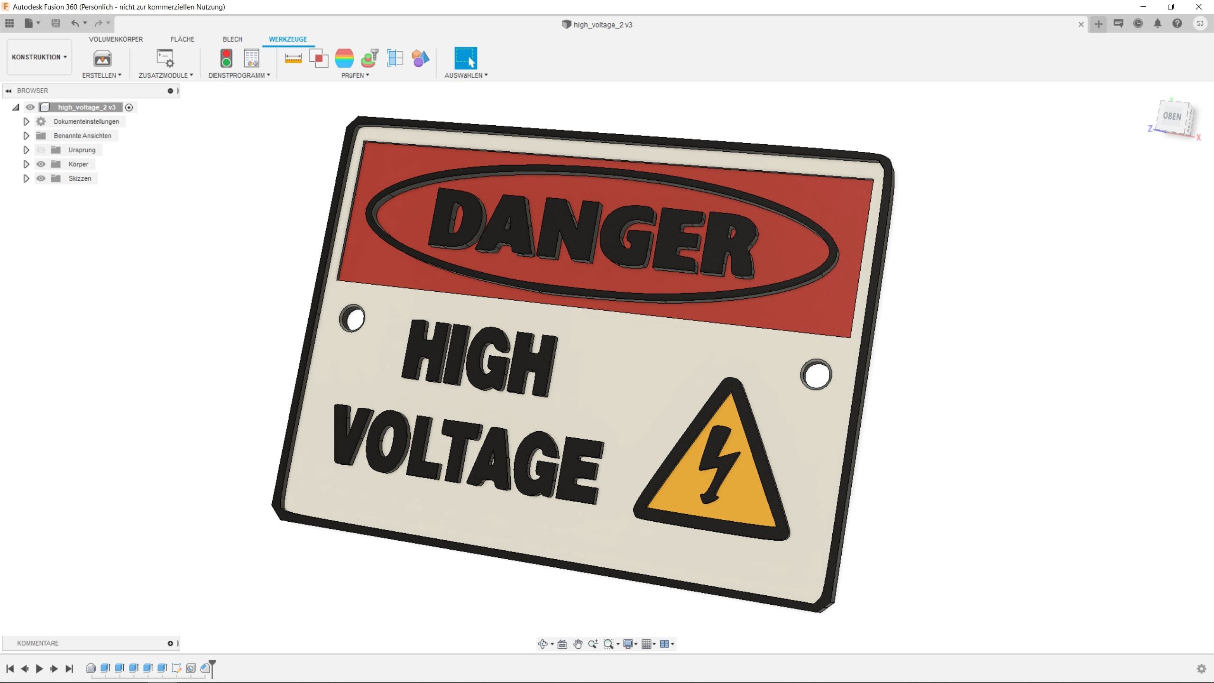The height and width of the screenshot is (683, 1214).
Task: Click the Look At tool
Action: (x=562, y=644)
